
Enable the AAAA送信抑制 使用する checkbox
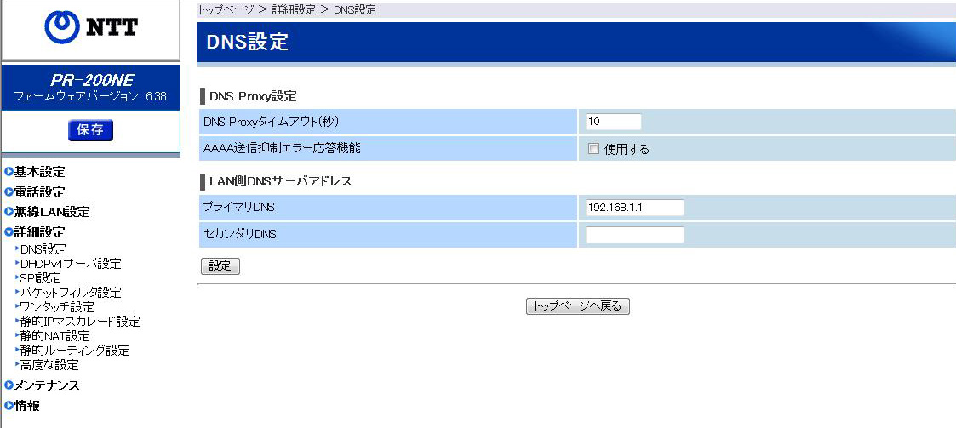[x=593, y=149]
